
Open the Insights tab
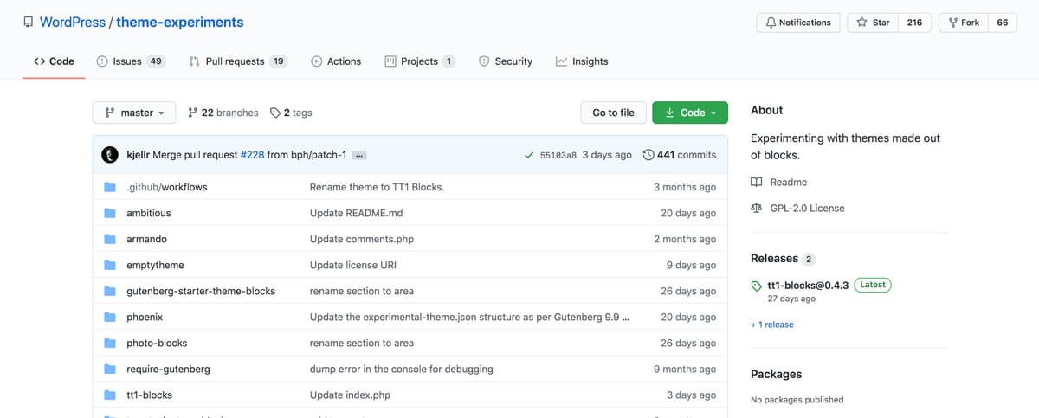click(582, 61)
